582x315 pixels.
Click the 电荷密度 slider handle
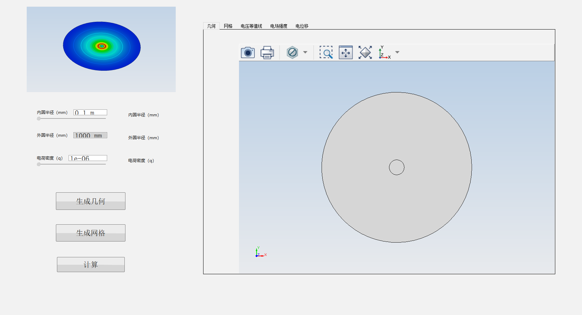click(39, 165)
